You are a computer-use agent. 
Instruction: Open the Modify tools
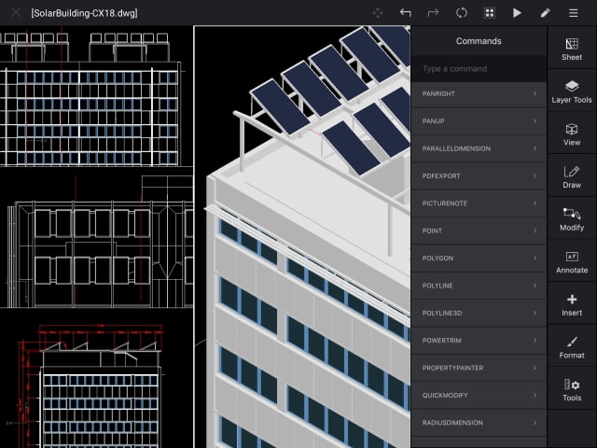point(572,219)
